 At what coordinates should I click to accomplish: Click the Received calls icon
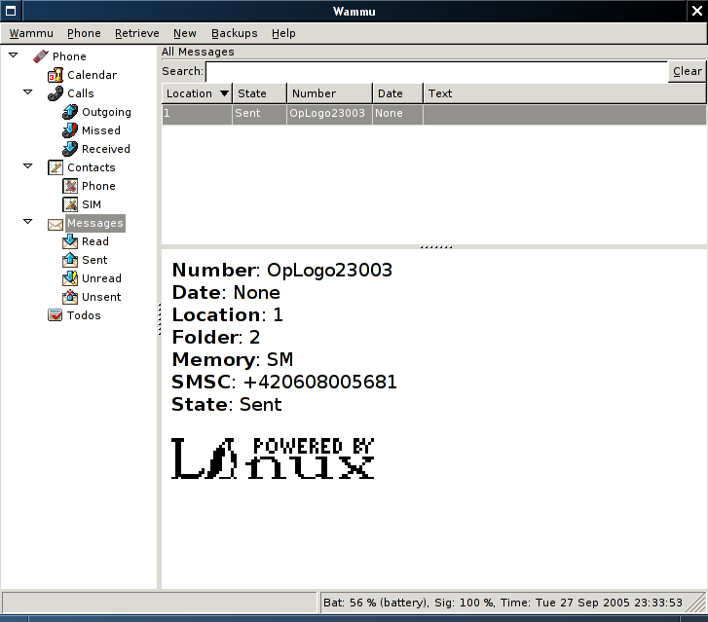click(x=70, y=149)
